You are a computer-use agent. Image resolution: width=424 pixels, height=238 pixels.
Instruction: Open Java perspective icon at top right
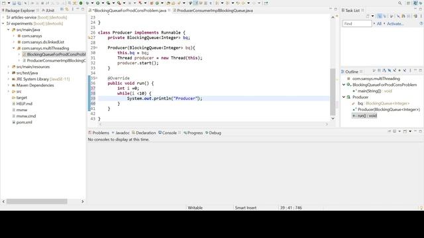[x=415, y=3]
